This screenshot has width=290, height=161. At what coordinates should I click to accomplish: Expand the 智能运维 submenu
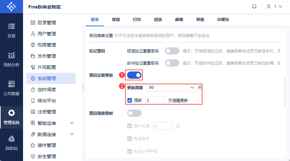[x=72, y=123]
